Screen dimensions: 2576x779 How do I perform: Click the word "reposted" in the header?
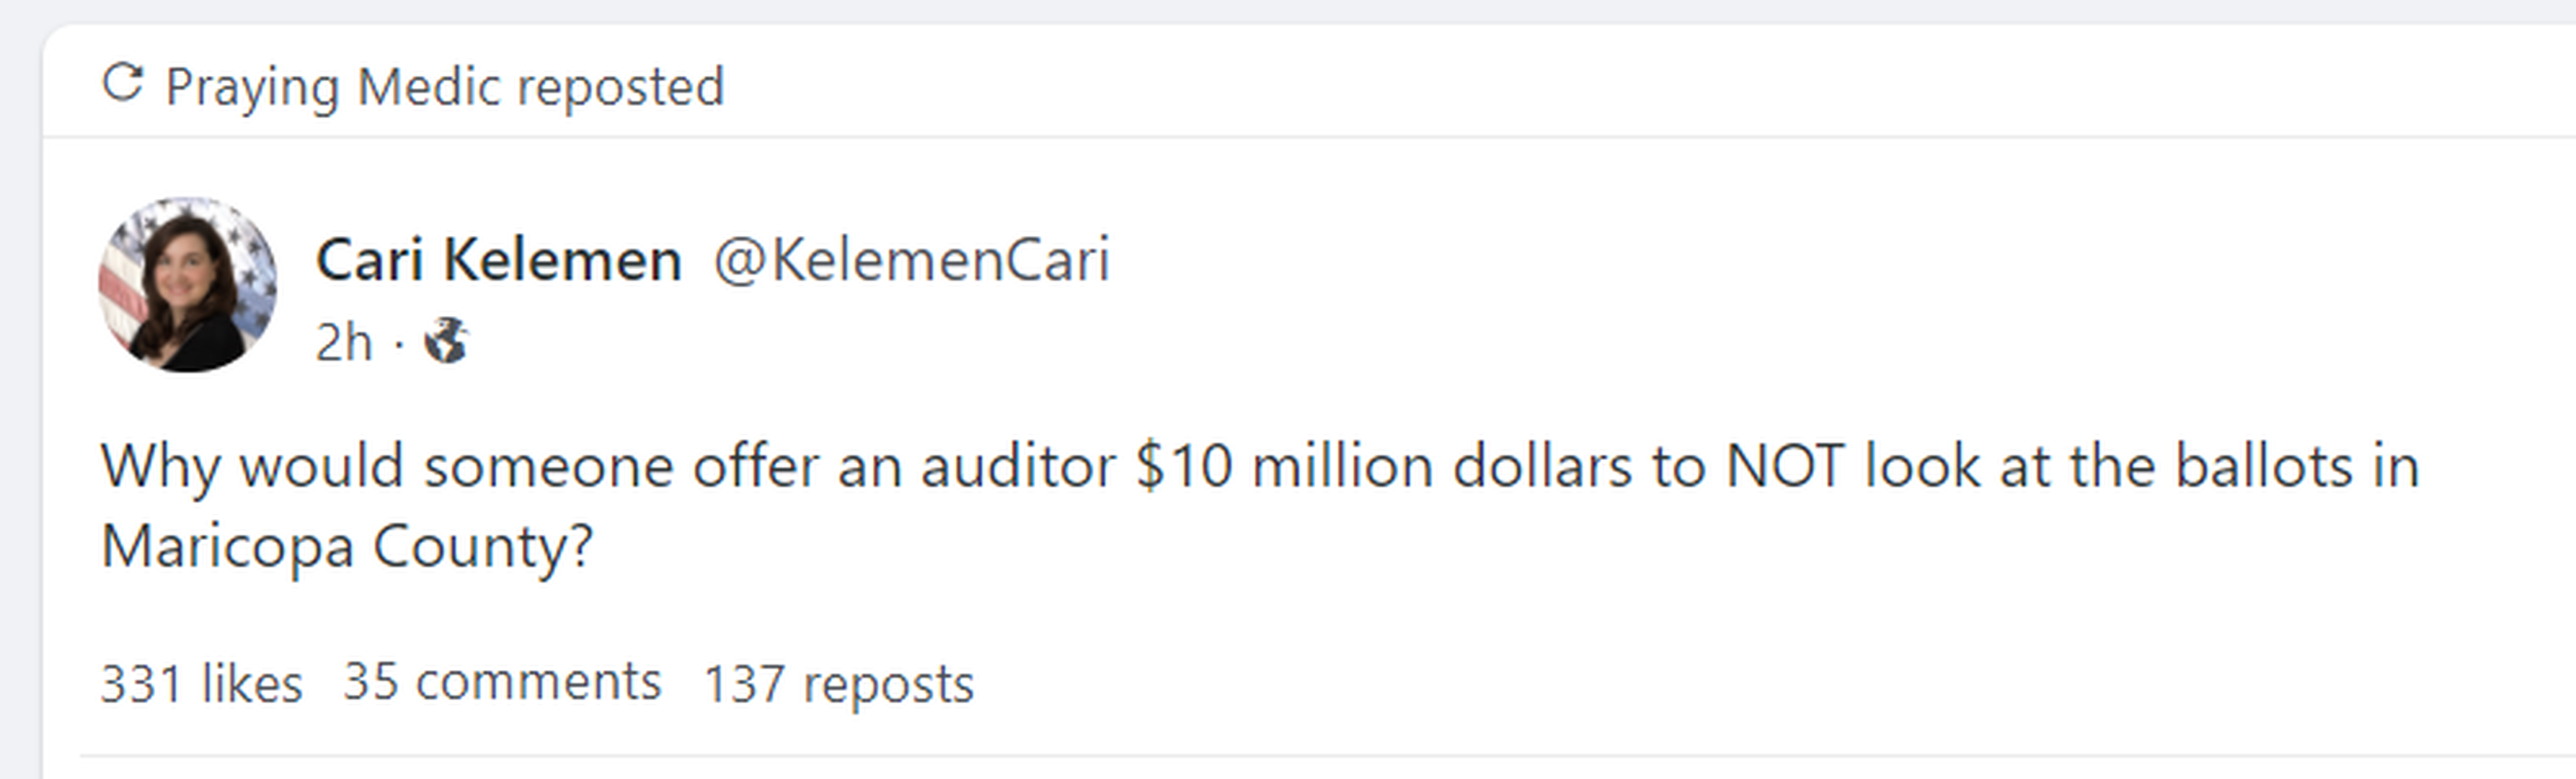(620, 87)
